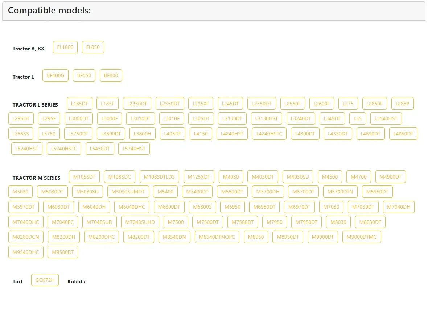Open the L5740HST model tag
Viewport: 428px width, 313px height.
tap(134, 149)
